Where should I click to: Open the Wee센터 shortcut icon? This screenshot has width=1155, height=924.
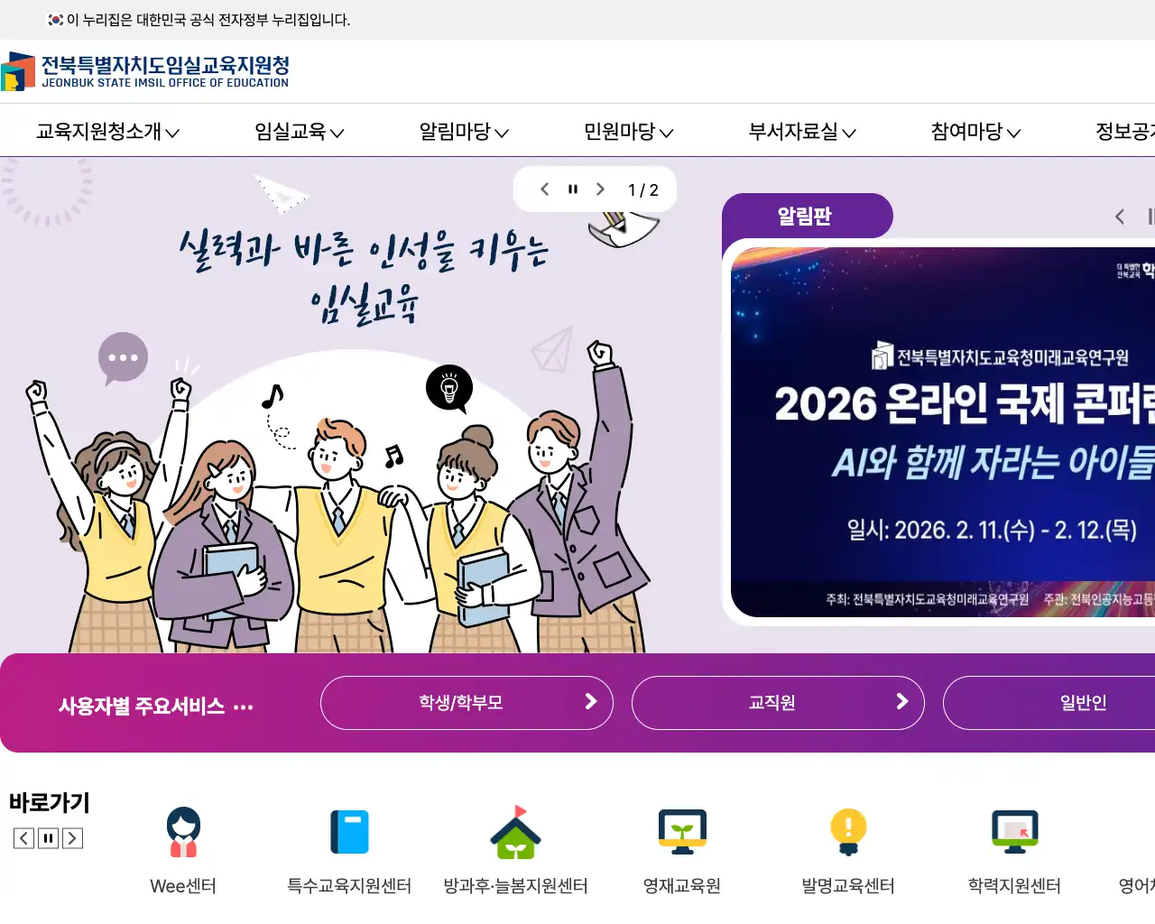(x=183, y=832)
